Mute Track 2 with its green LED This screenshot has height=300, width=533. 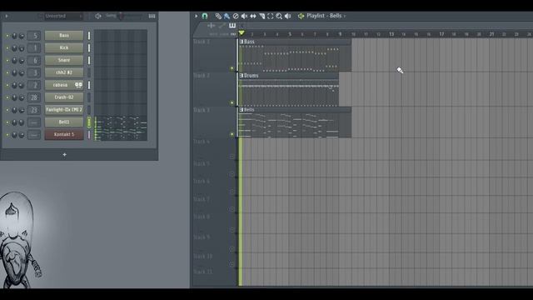[232, 102]
